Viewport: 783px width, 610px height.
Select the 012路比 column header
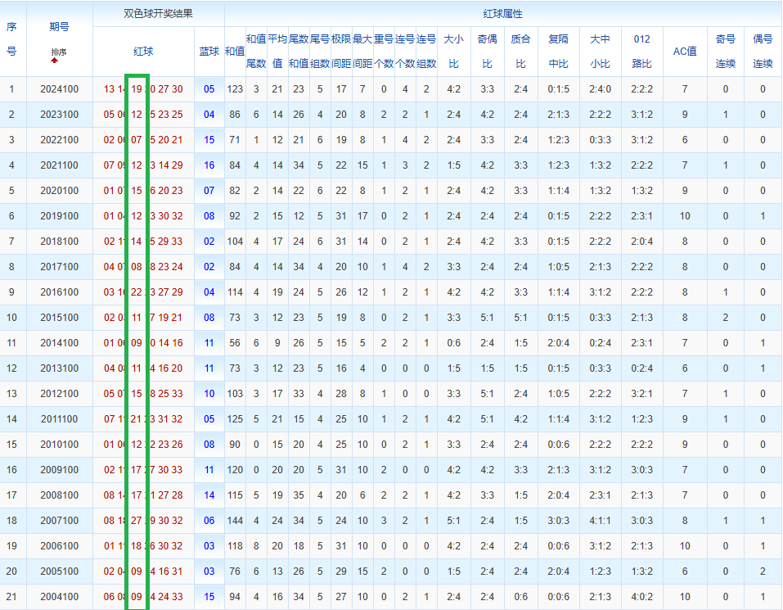(642, 52)
